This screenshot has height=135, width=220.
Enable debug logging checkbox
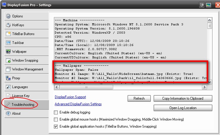56,112
